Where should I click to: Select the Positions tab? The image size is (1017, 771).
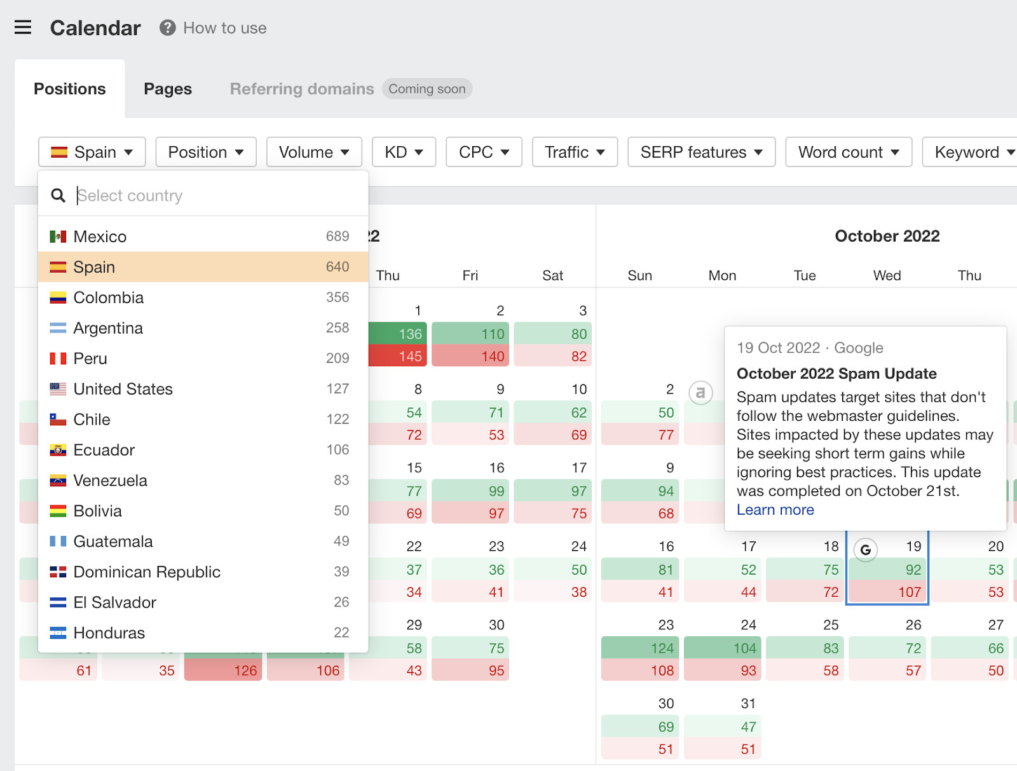tap(70, 88)
